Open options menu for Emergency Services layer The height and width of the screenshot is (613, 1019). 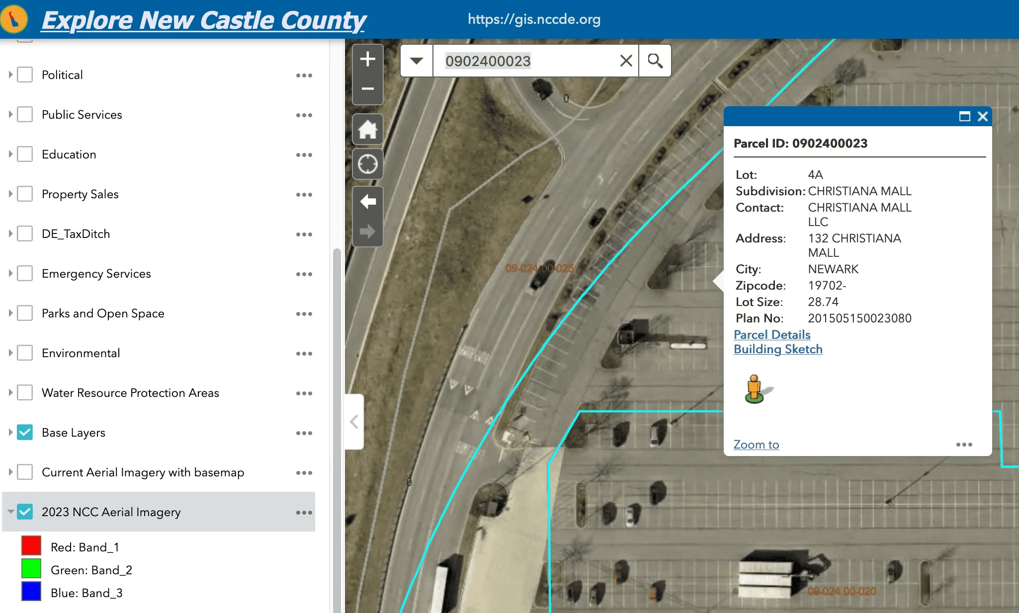(304, 274)
